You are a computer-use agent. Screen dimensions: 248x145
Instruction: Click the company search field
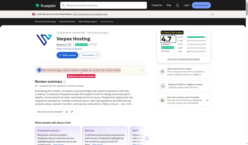coord(104,5)
